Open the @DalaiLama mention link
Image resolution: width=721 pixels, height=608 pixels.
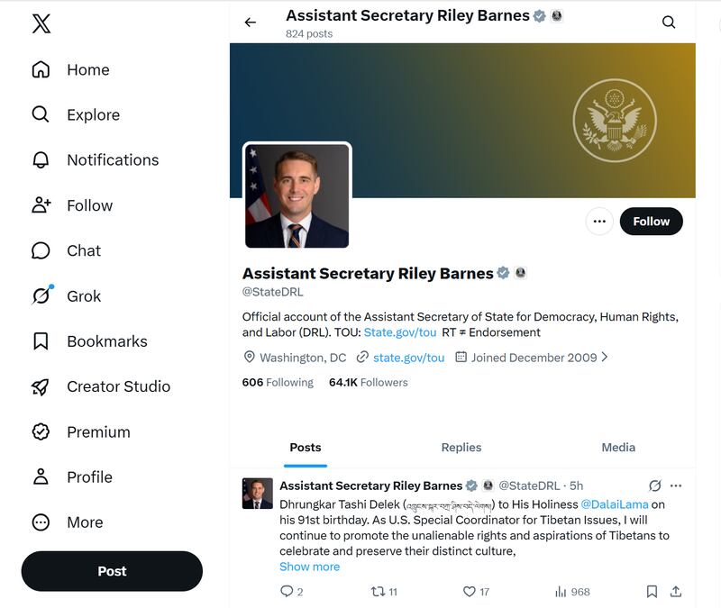[x=615, y=504]
